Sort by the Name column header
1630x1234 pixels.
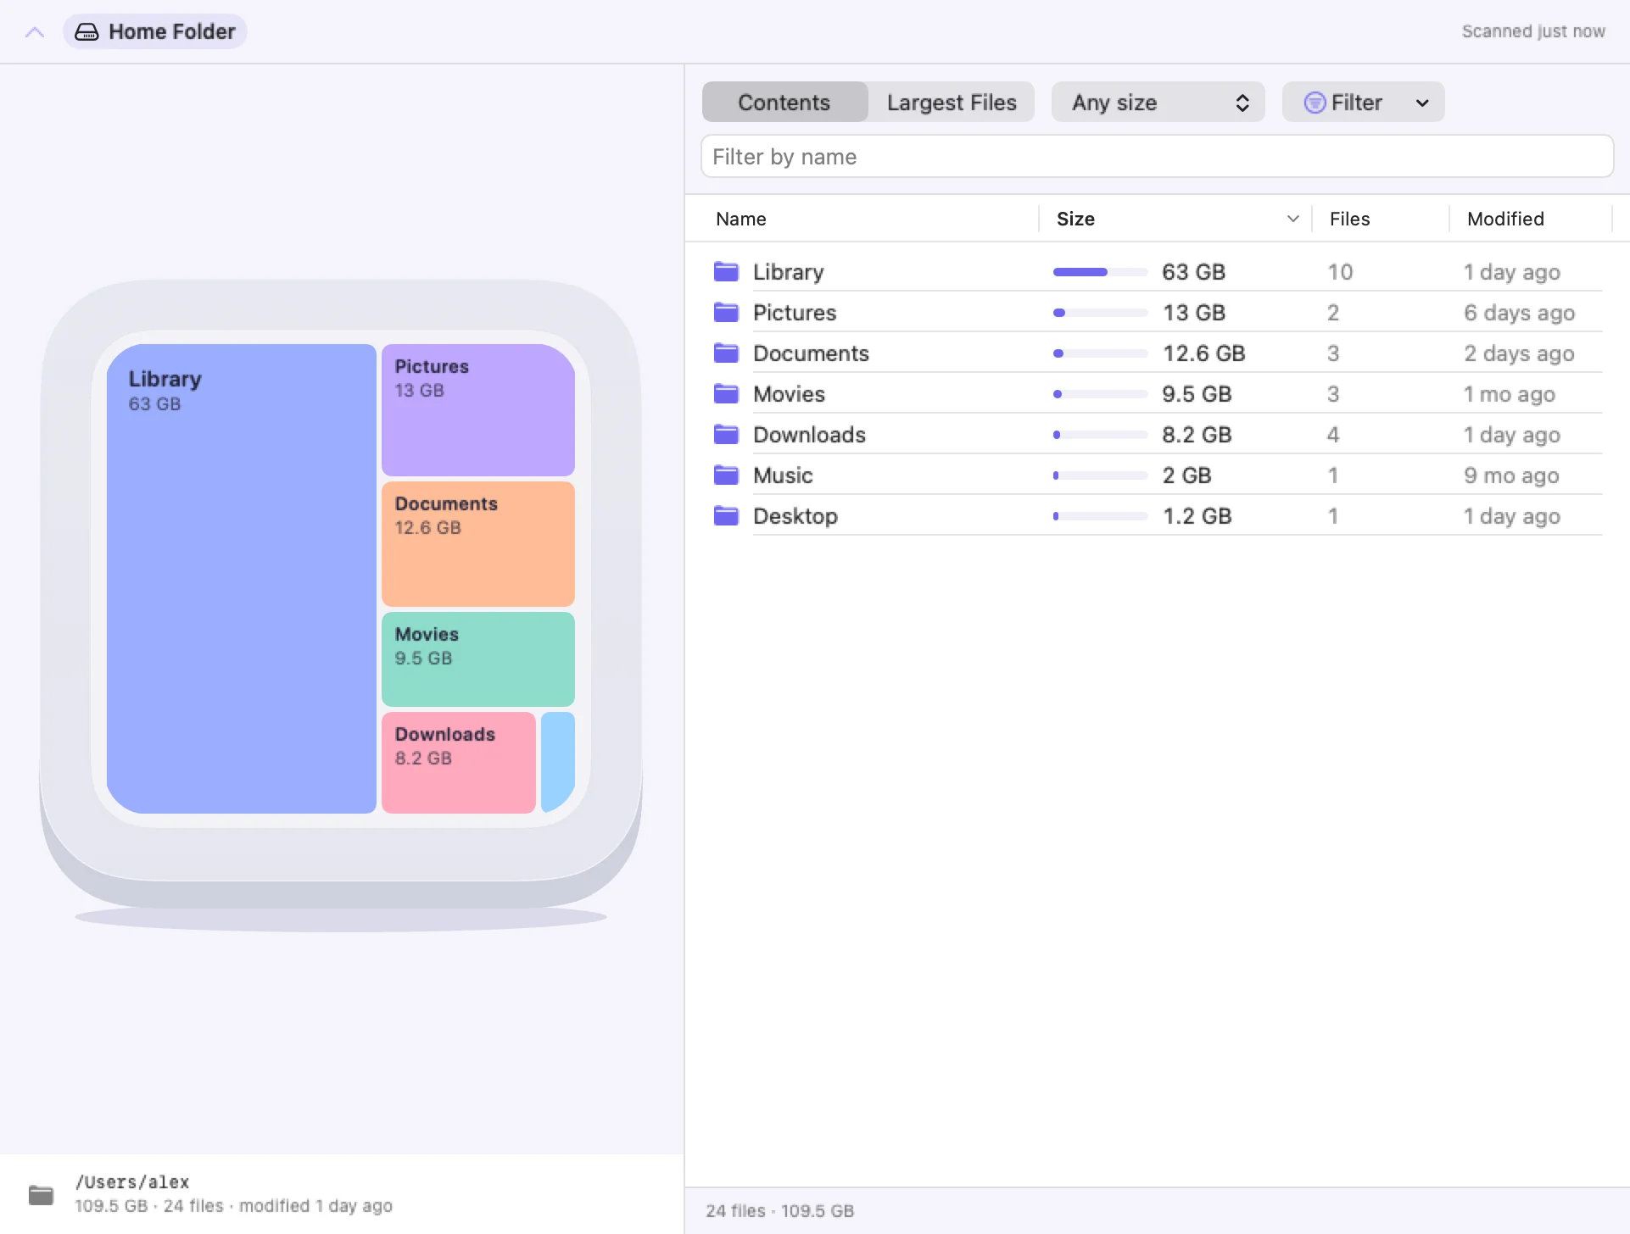(x=741, y=219)
